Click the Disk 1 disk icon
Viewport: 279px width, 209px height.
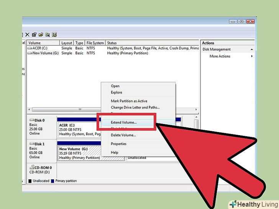pyautogui.click(x=32, y=144)
